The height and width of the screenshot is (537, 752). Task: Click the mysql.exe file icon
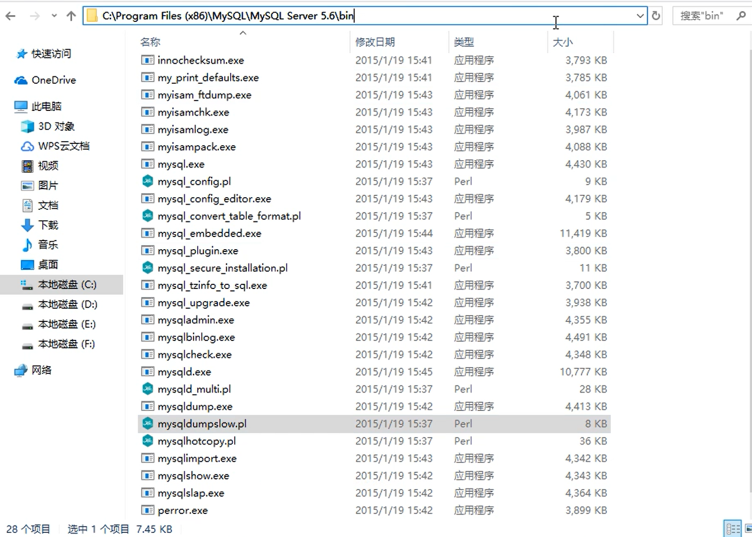(x=148, y=164)
